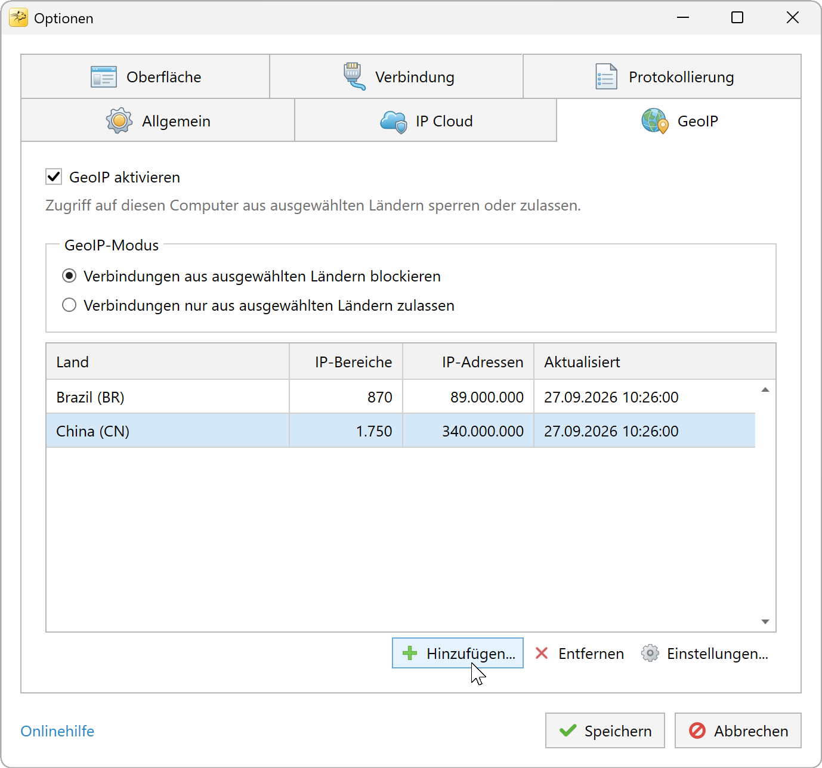Click the country list scroll up arrow

point(765,390)
